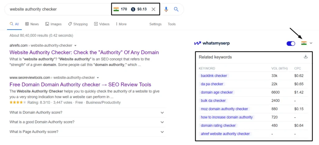Click the "backlink checker" keyword
The image size is (319, 145).
click(x=214, y=76)
